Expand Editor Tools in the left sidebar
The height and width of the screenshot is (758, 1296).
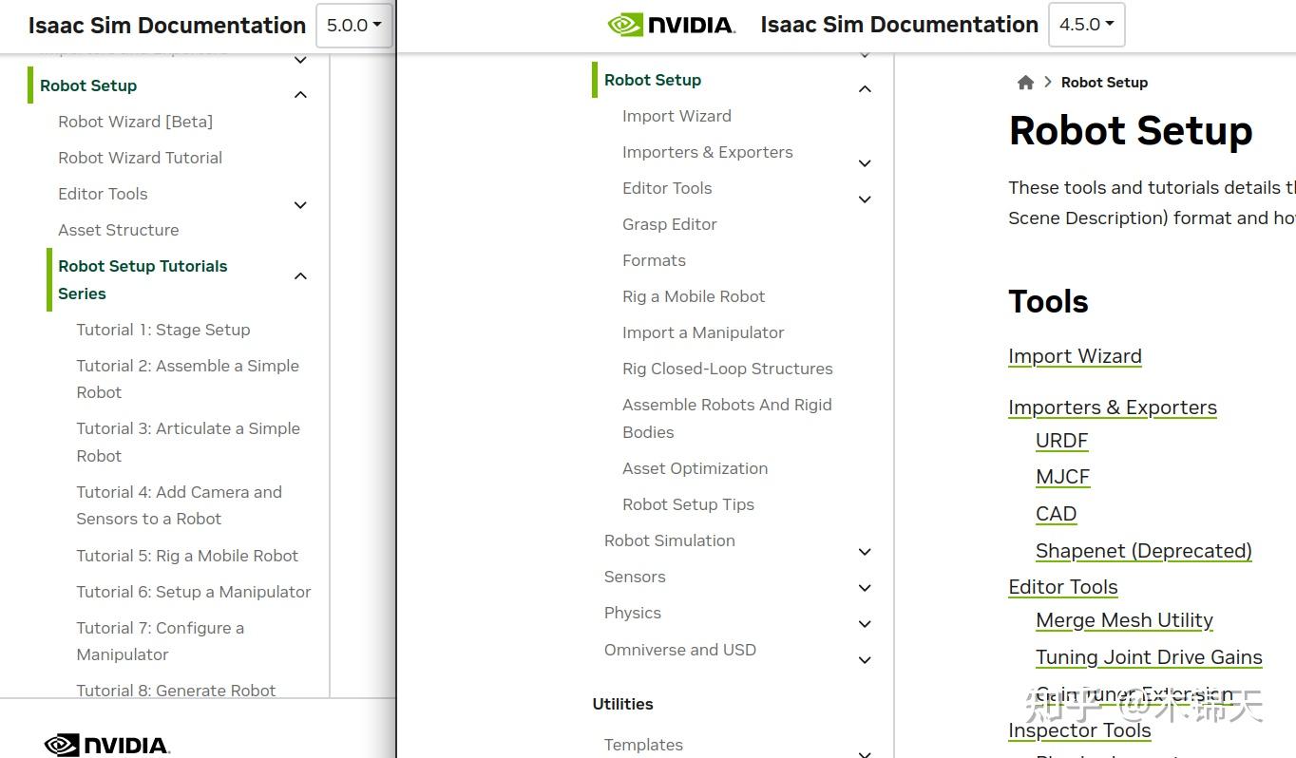click(x=300, y=205)
